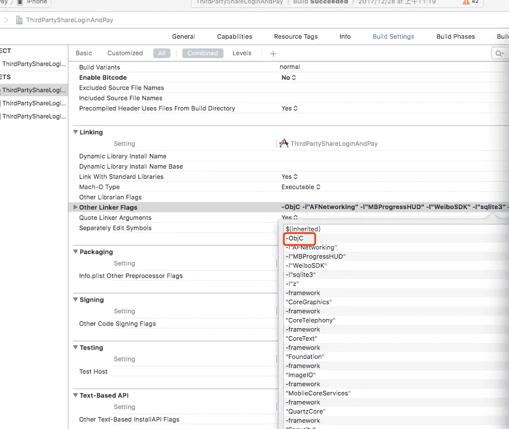The image size is (509, 429).
Task: Click the iPhone device icon in scheme bar
Action: click(20, 2)
